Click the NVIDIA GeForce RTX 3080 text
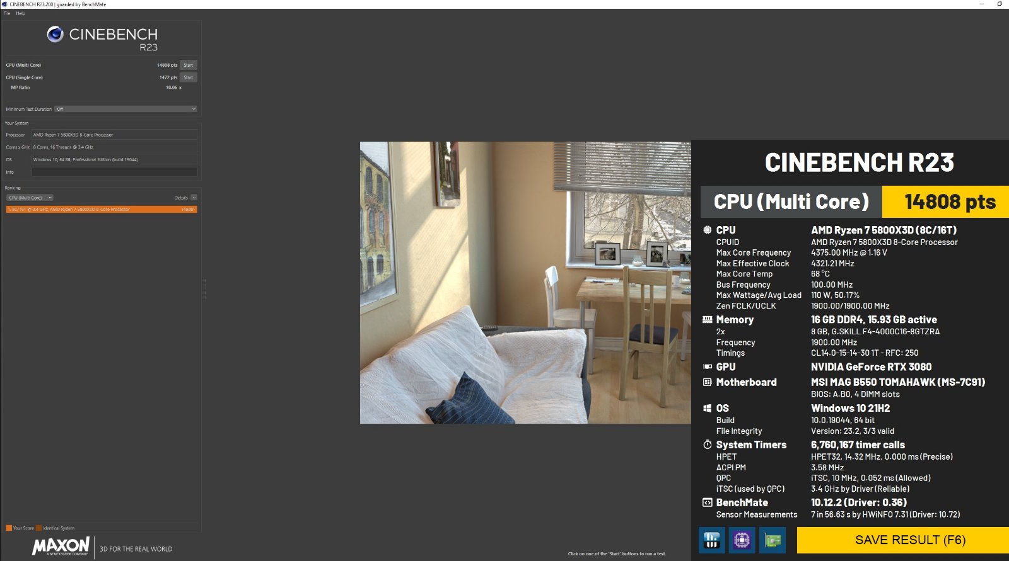Viewport: 1009px width, 561px height. [x=871, y=367]
